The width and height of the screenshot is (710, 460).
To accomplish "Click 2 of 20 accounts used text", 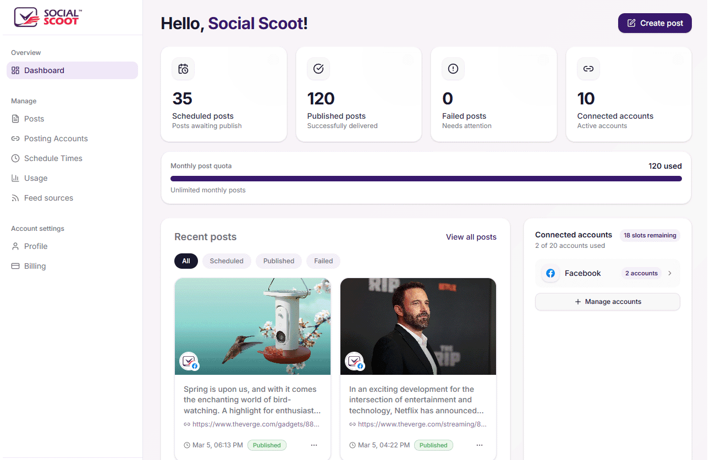I will click(x=570, y=246).
